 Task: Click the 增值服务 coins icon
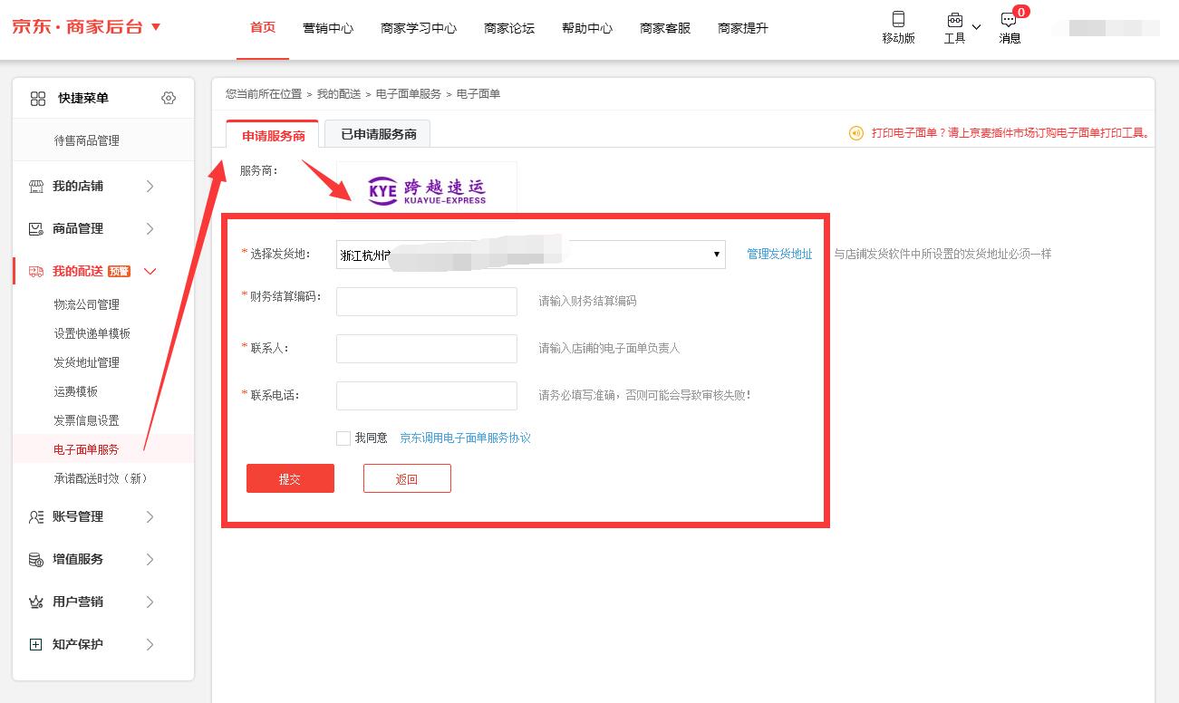pos(36,559)
